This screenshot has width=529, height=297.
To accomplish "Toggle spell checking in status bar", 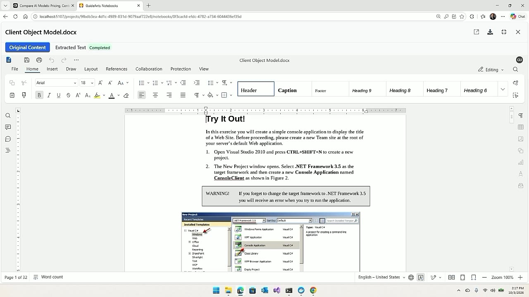I will coord(421,277).
